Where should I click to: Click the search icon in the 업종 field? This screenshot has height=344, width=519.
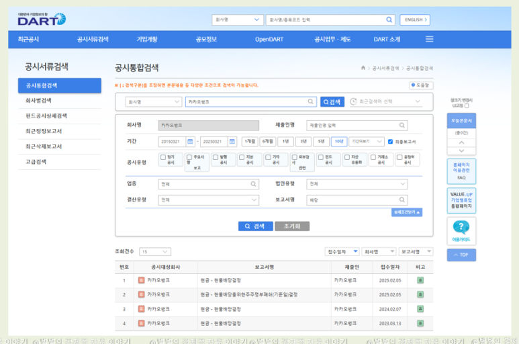253,183
